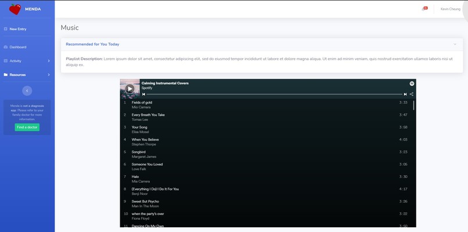The width and height of the screenshot is (468, 232).
Task: Click Recommended for You Today heading
Action: pyautogui.click(x=92, y=44)
